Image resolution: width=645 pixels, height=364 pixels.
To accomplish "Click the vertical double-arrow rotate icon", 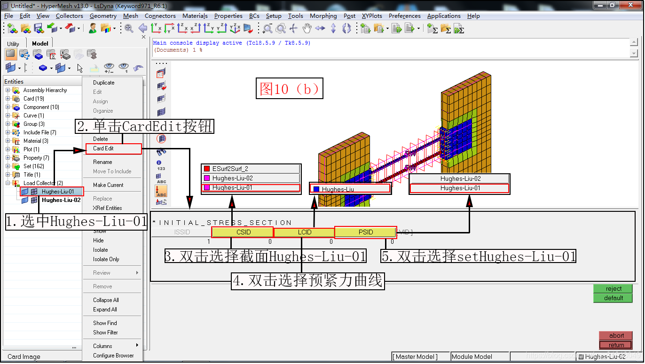I will 333,29.
